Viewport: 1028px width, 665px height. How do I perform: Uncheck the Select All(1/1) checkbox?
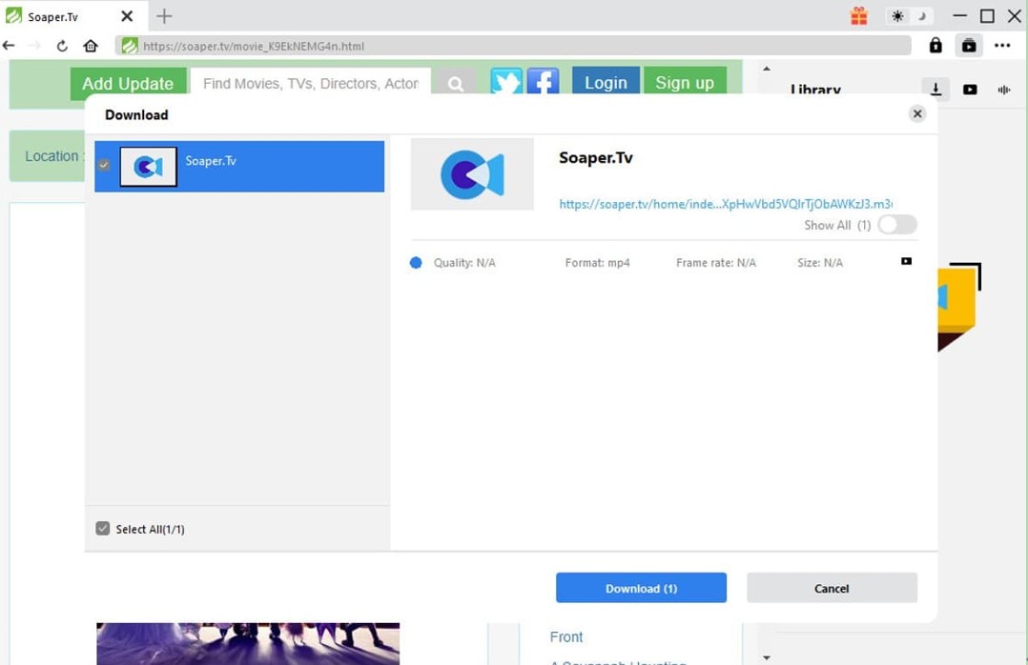pos(103,529)
